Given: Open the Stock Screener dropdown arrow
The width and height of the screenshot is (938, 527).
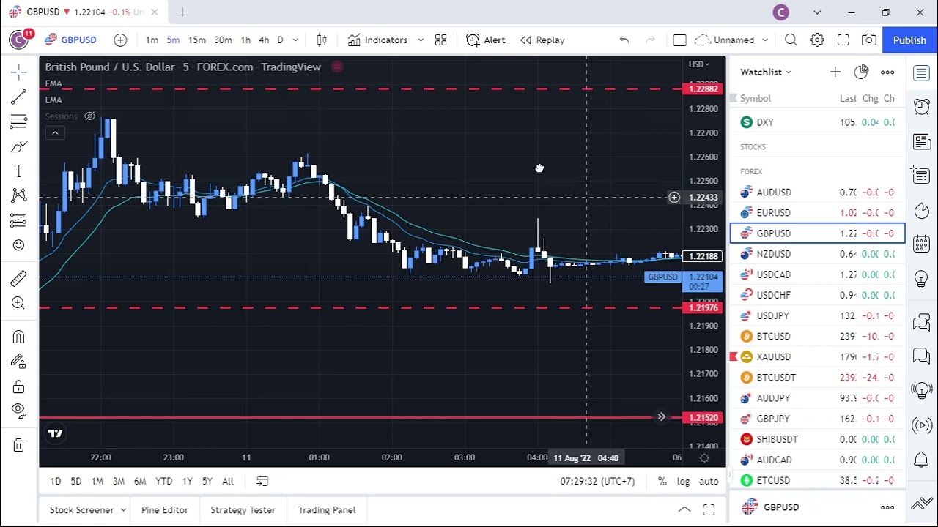Looking at the screenshot, I should click(123, 510).
